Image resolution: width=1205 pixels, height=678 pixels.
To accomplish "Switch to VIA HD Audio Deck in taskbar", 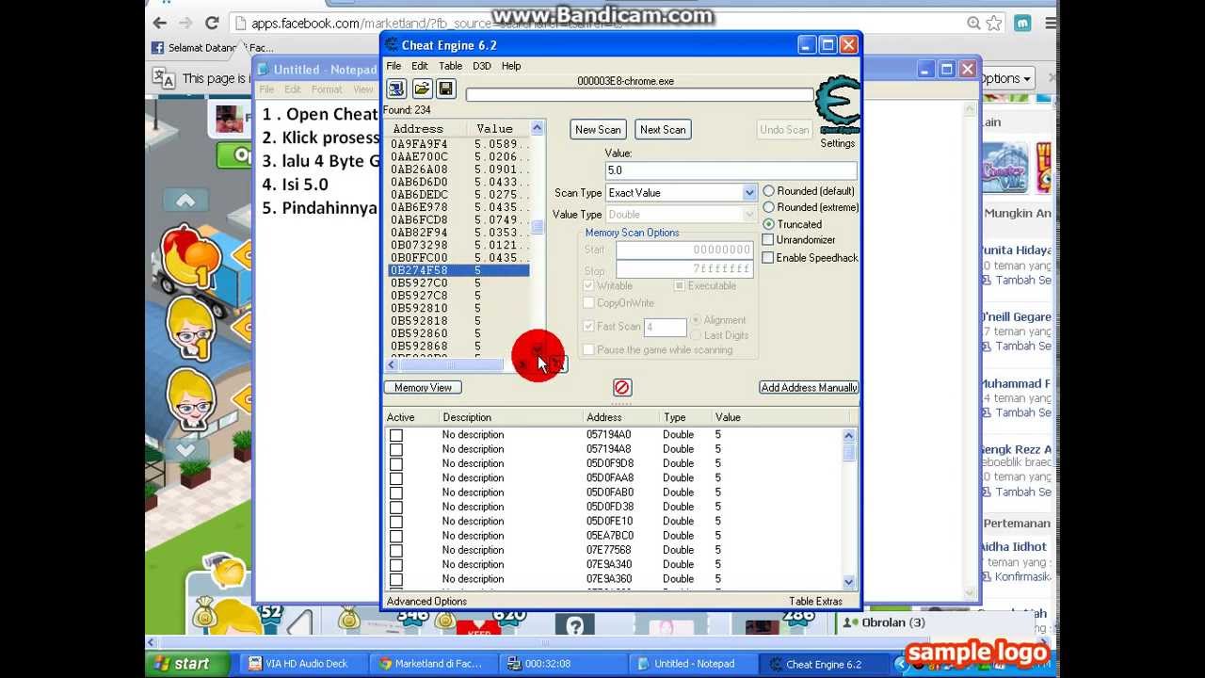I will click(x=298, y=664).
